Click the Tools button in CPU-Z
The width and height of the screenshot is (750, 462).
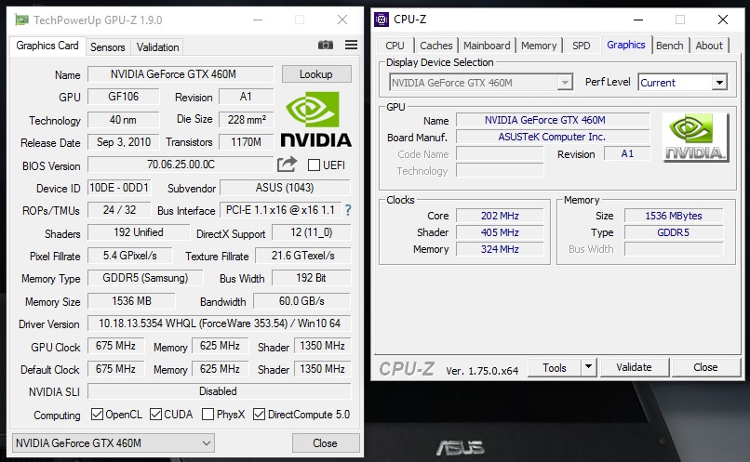point(555,367)
